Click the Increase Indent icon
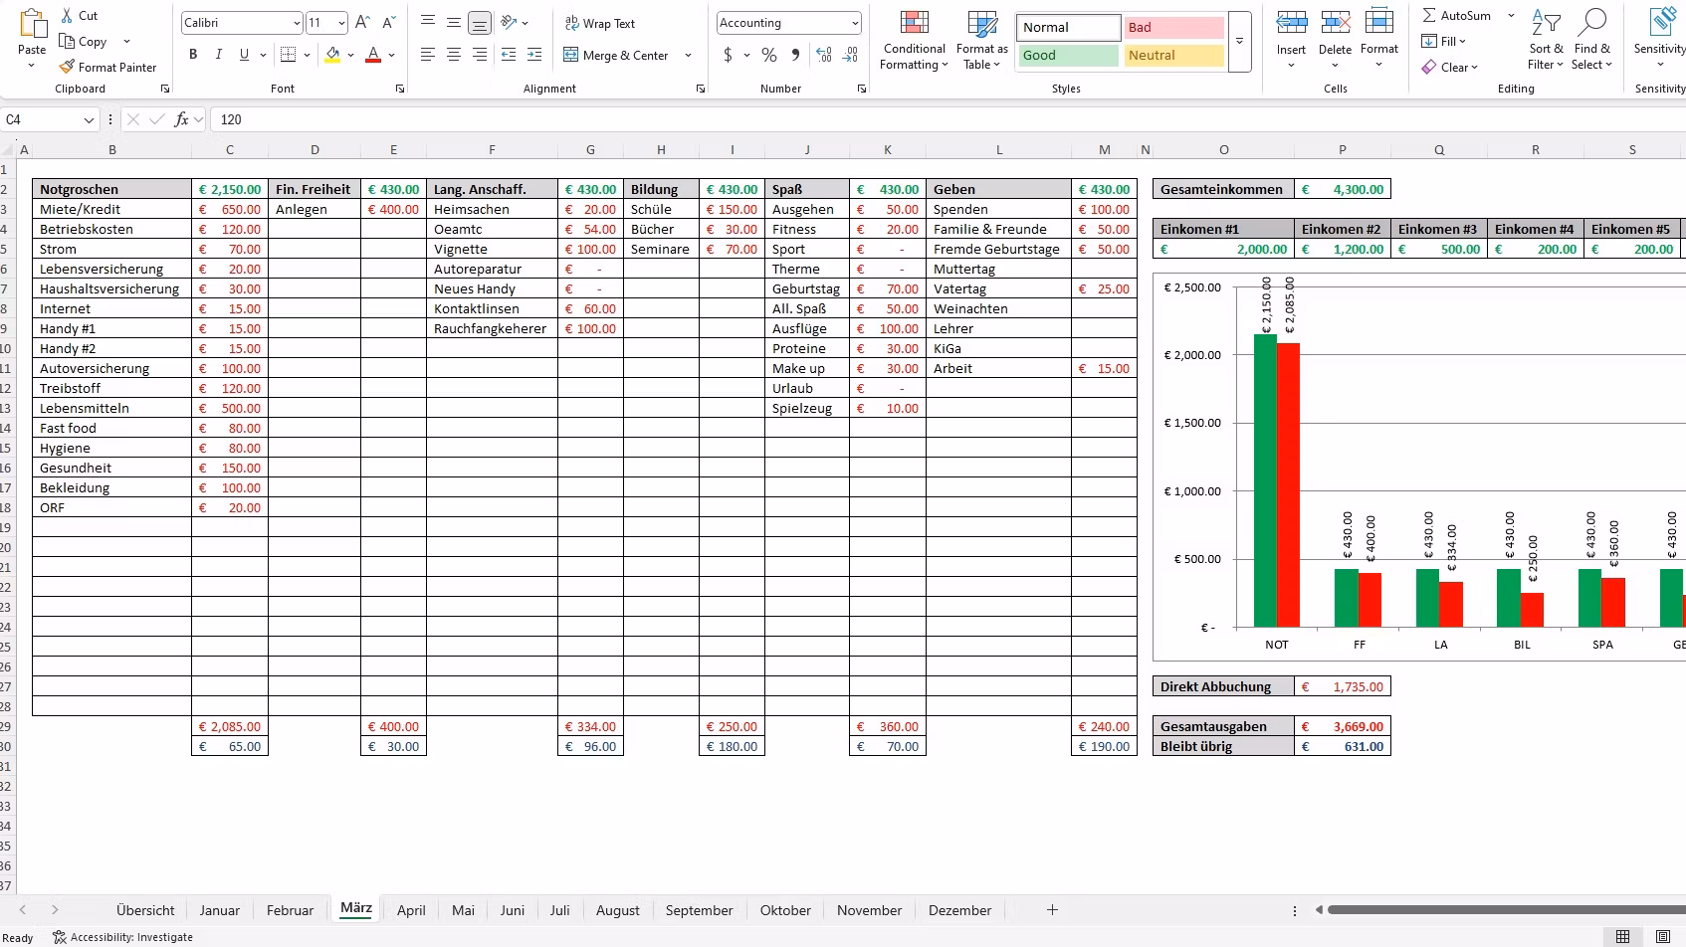 click(x=534, y=56)
